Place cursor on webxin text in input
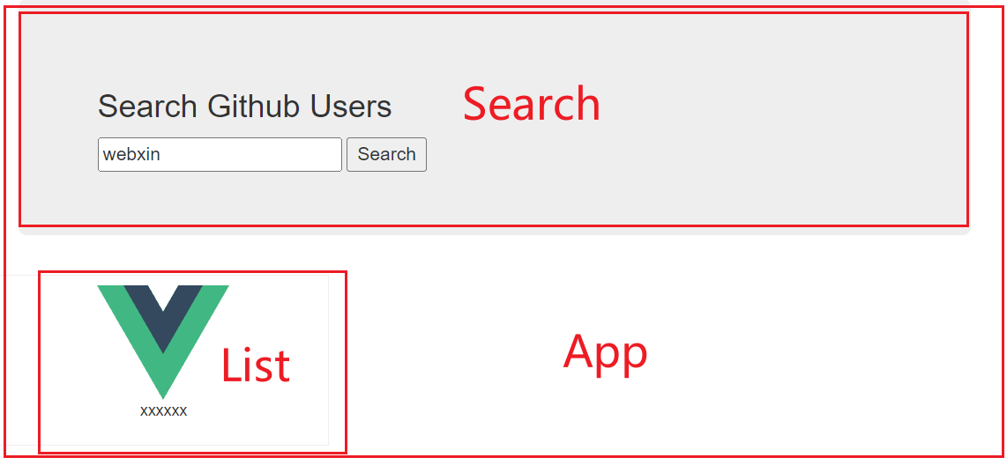The width and height of the screenshot is (1007, 465). point(131,155)
